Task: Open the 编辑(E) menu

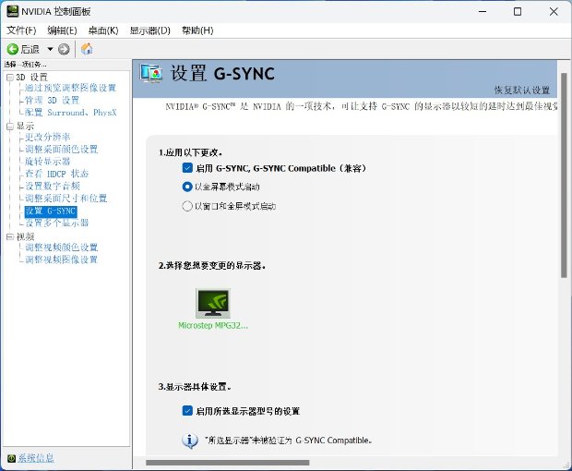Action: click(62, 30)
